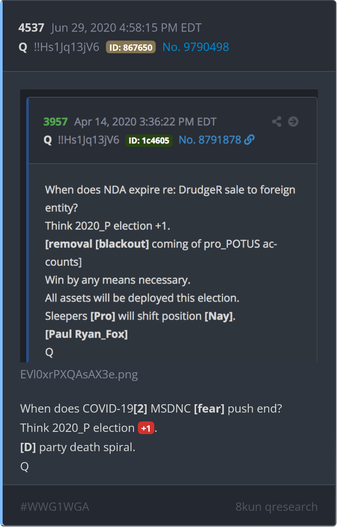
Task: Click the Jun 29, 2020 timestamp
Action: tap(126, 28)
